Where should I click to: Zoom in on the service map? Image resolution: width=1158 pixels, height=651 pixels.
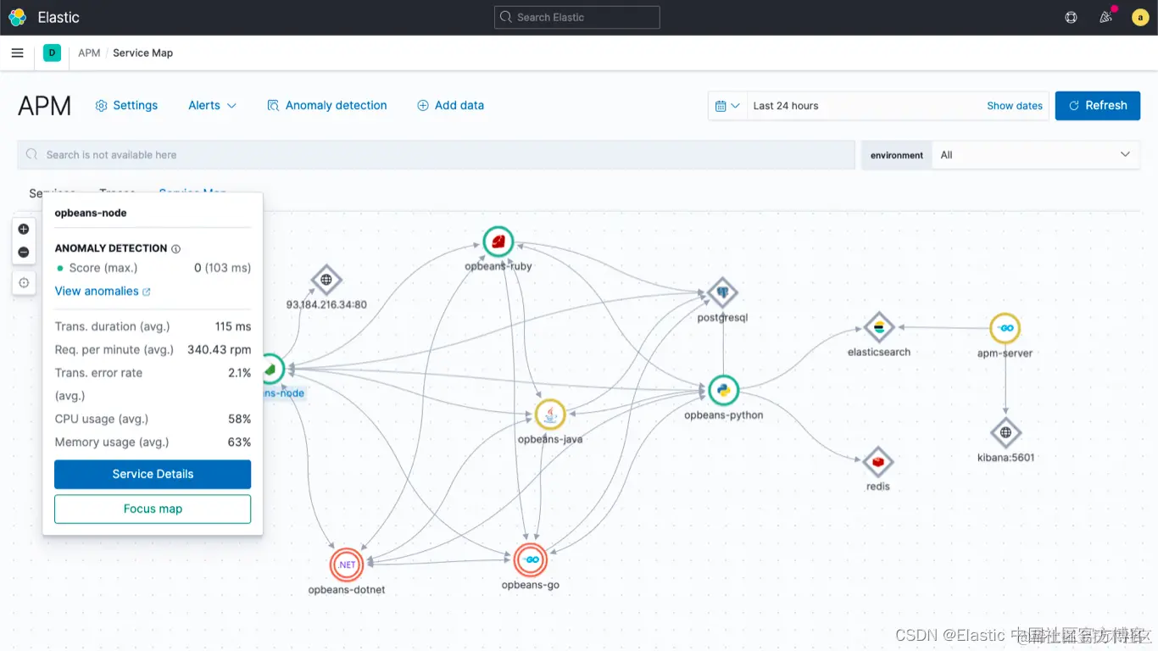click(24, 229)
